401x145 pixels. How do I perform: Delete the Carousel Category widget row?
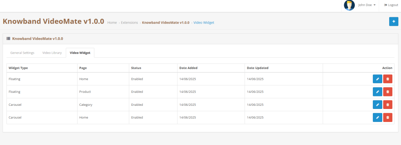tap(387, 105)
